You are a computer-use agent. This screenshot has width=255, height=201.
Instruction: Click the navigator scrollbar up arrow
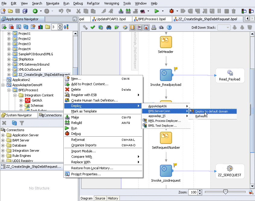tap(75, 34)
